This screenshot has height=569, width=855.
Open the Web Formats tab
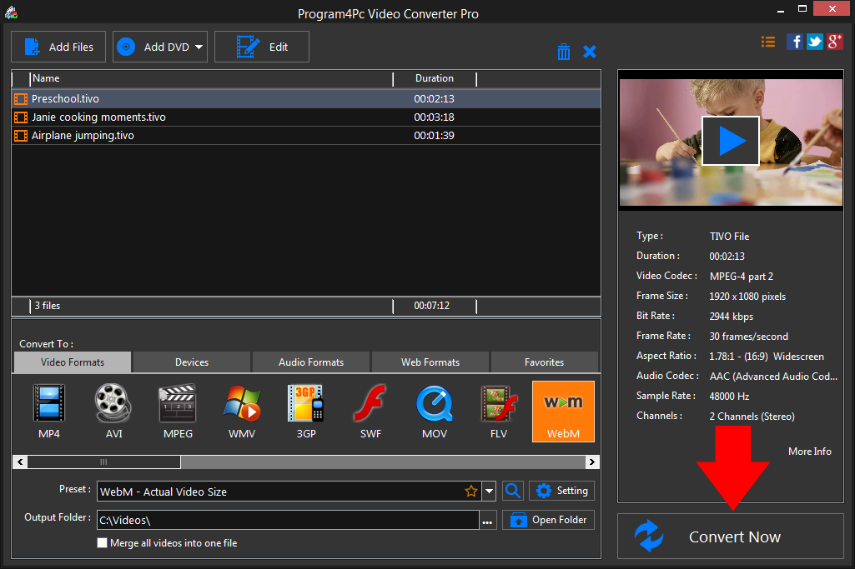pos(430,362)
